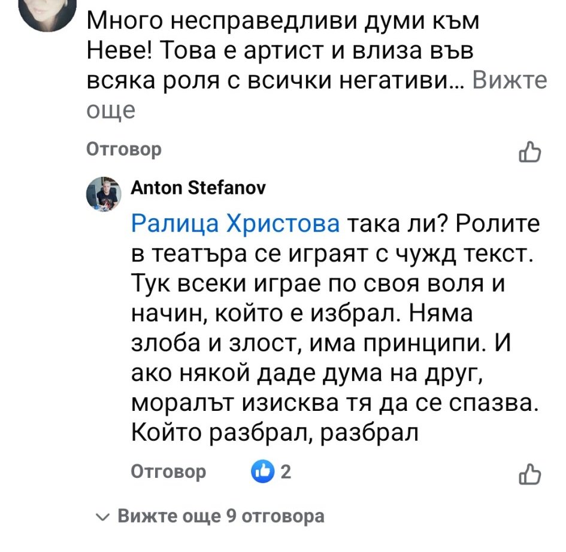Screen dimensions: 566x552
Task: Like the first comment with thumbs-up
Action: coord(531,152)
